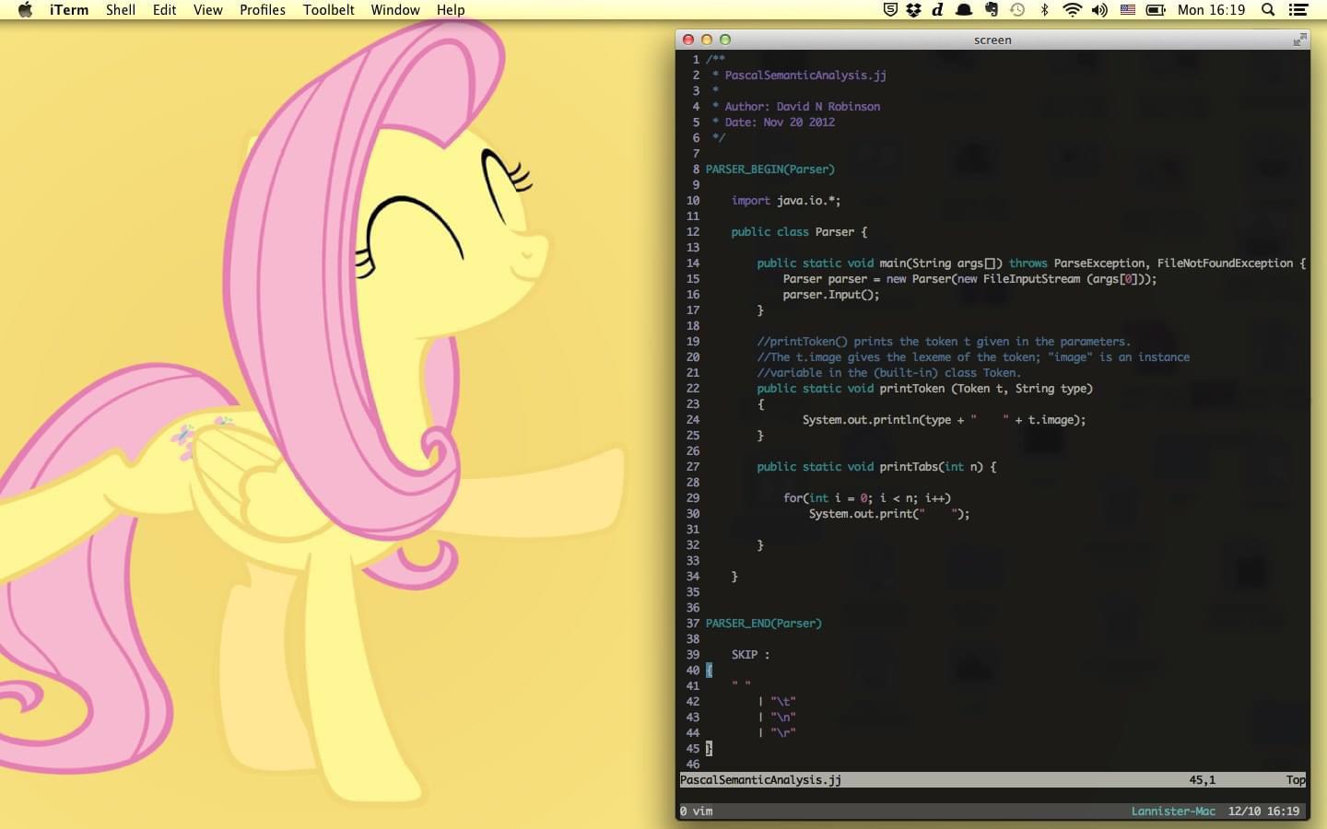Open the Wi-Fi status menu
Viewport: 1327px width, 829px height.
tap(1072, 10)
